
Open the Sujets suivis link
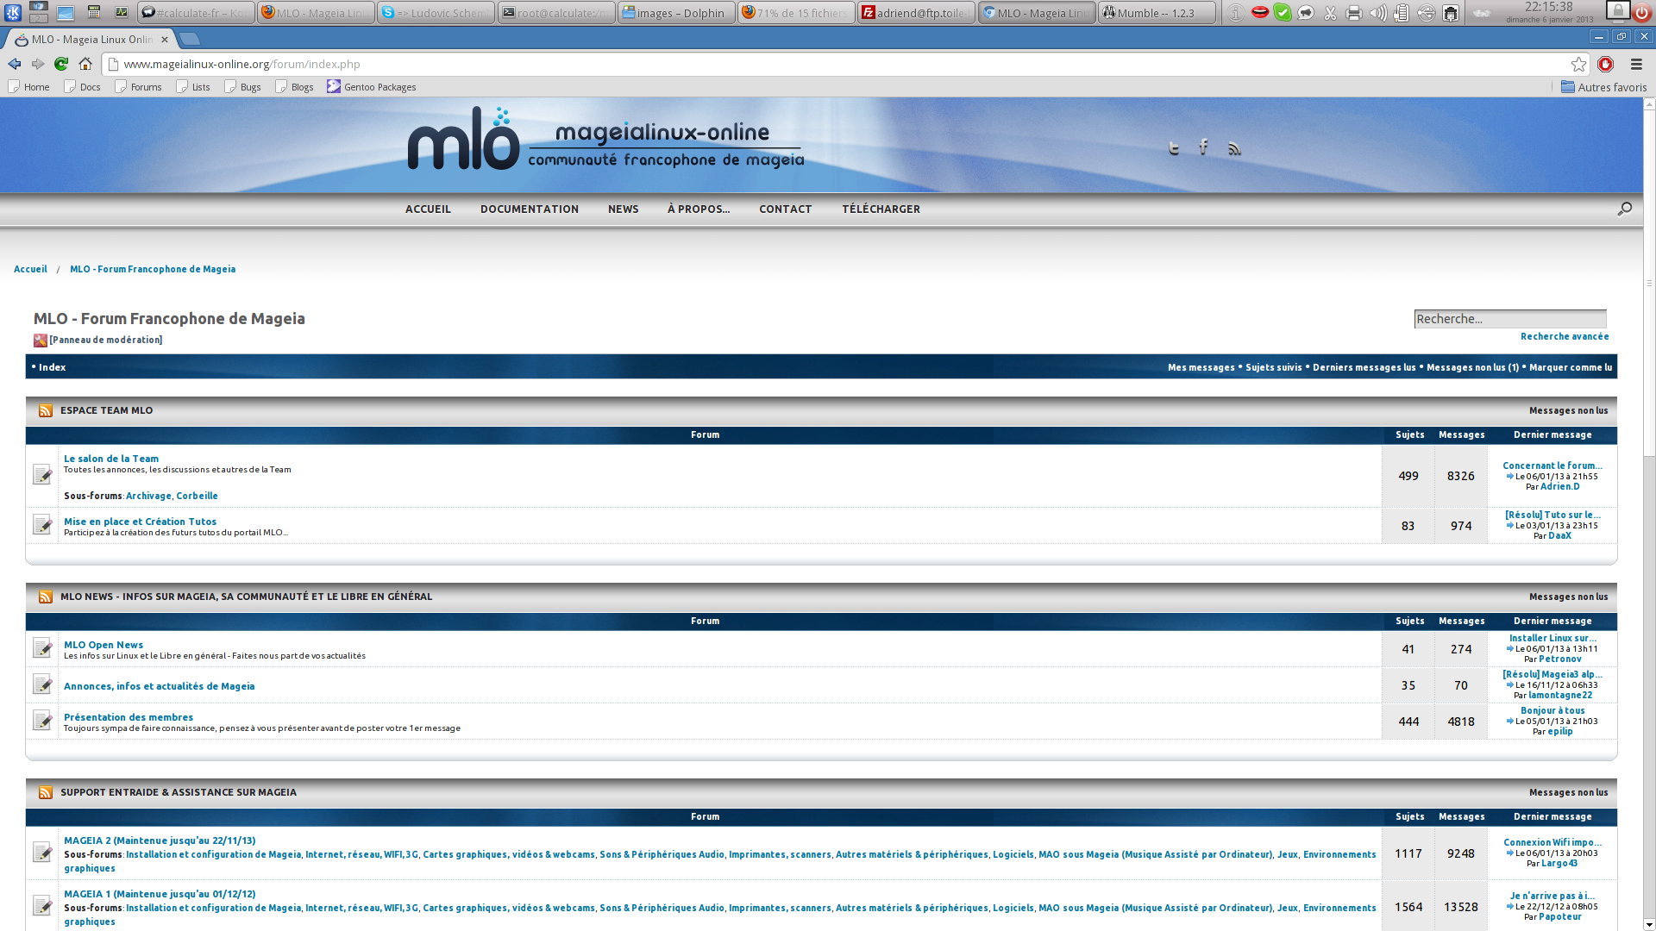[1274, 367]
